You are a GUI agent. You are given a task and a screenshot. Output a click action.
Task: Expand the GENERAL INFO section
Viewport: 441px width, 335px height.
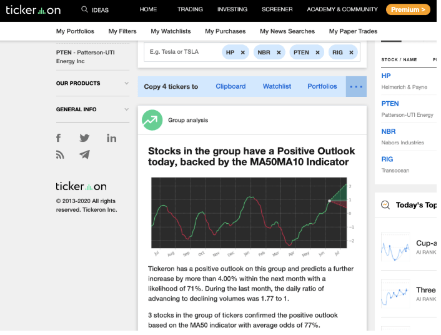(92, 109)
